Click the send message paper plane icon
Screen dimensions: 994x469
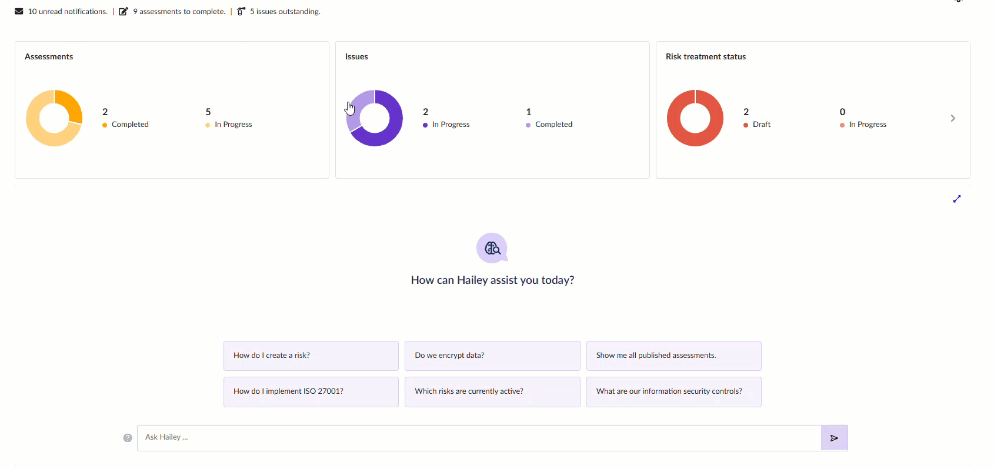(x=834, y=437)
